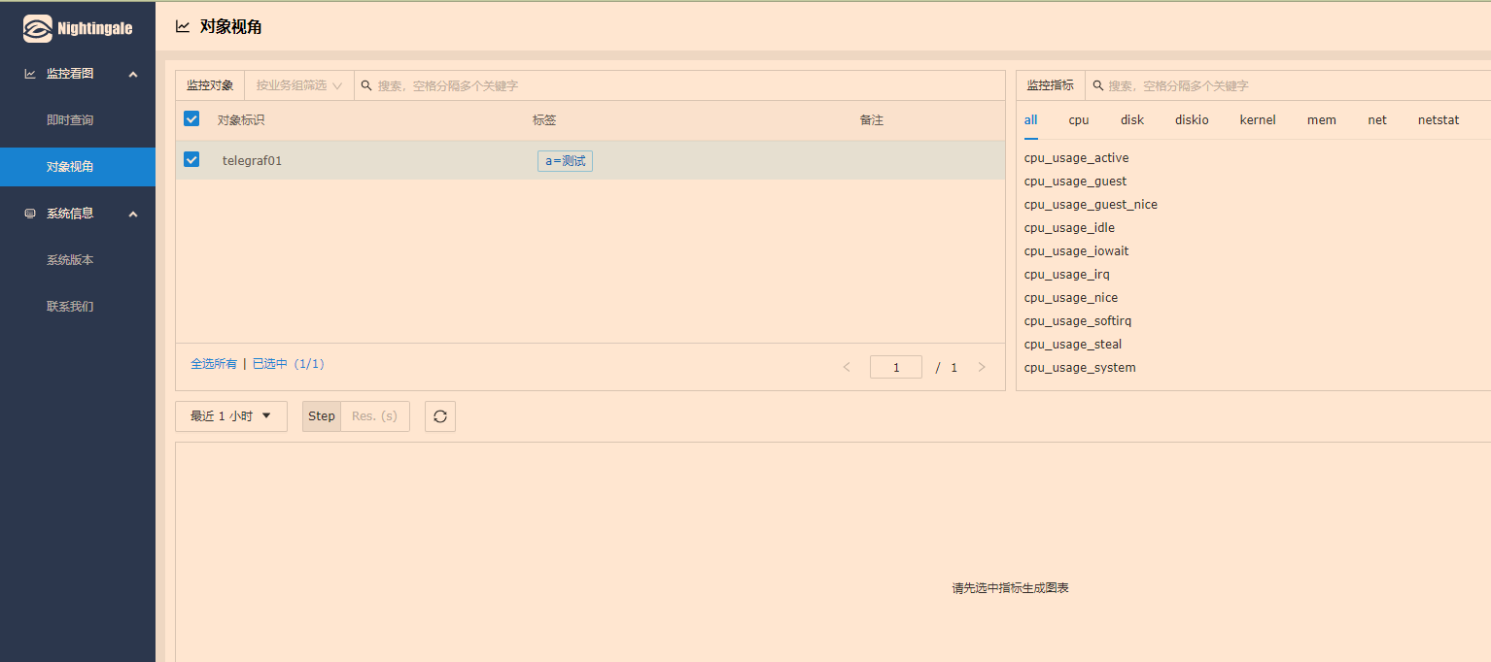Switch to the mem metrics tab
Image resolution: width=1491 pixels, height=662 pixels.
pos(1322,120)
